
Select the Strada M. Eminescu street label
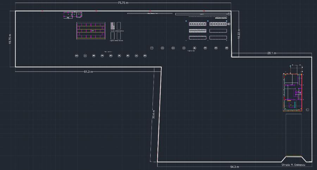click(x=293, y=165)
